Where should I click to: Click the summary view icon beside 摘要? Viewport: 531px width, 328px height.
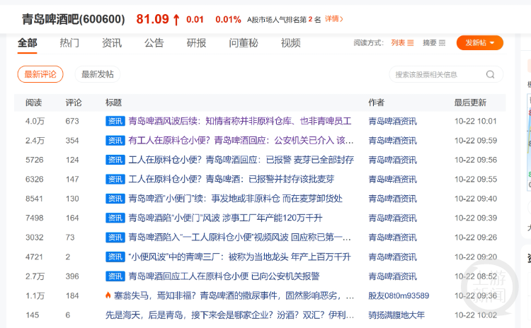pyautogui.click(x=442, y=43)
